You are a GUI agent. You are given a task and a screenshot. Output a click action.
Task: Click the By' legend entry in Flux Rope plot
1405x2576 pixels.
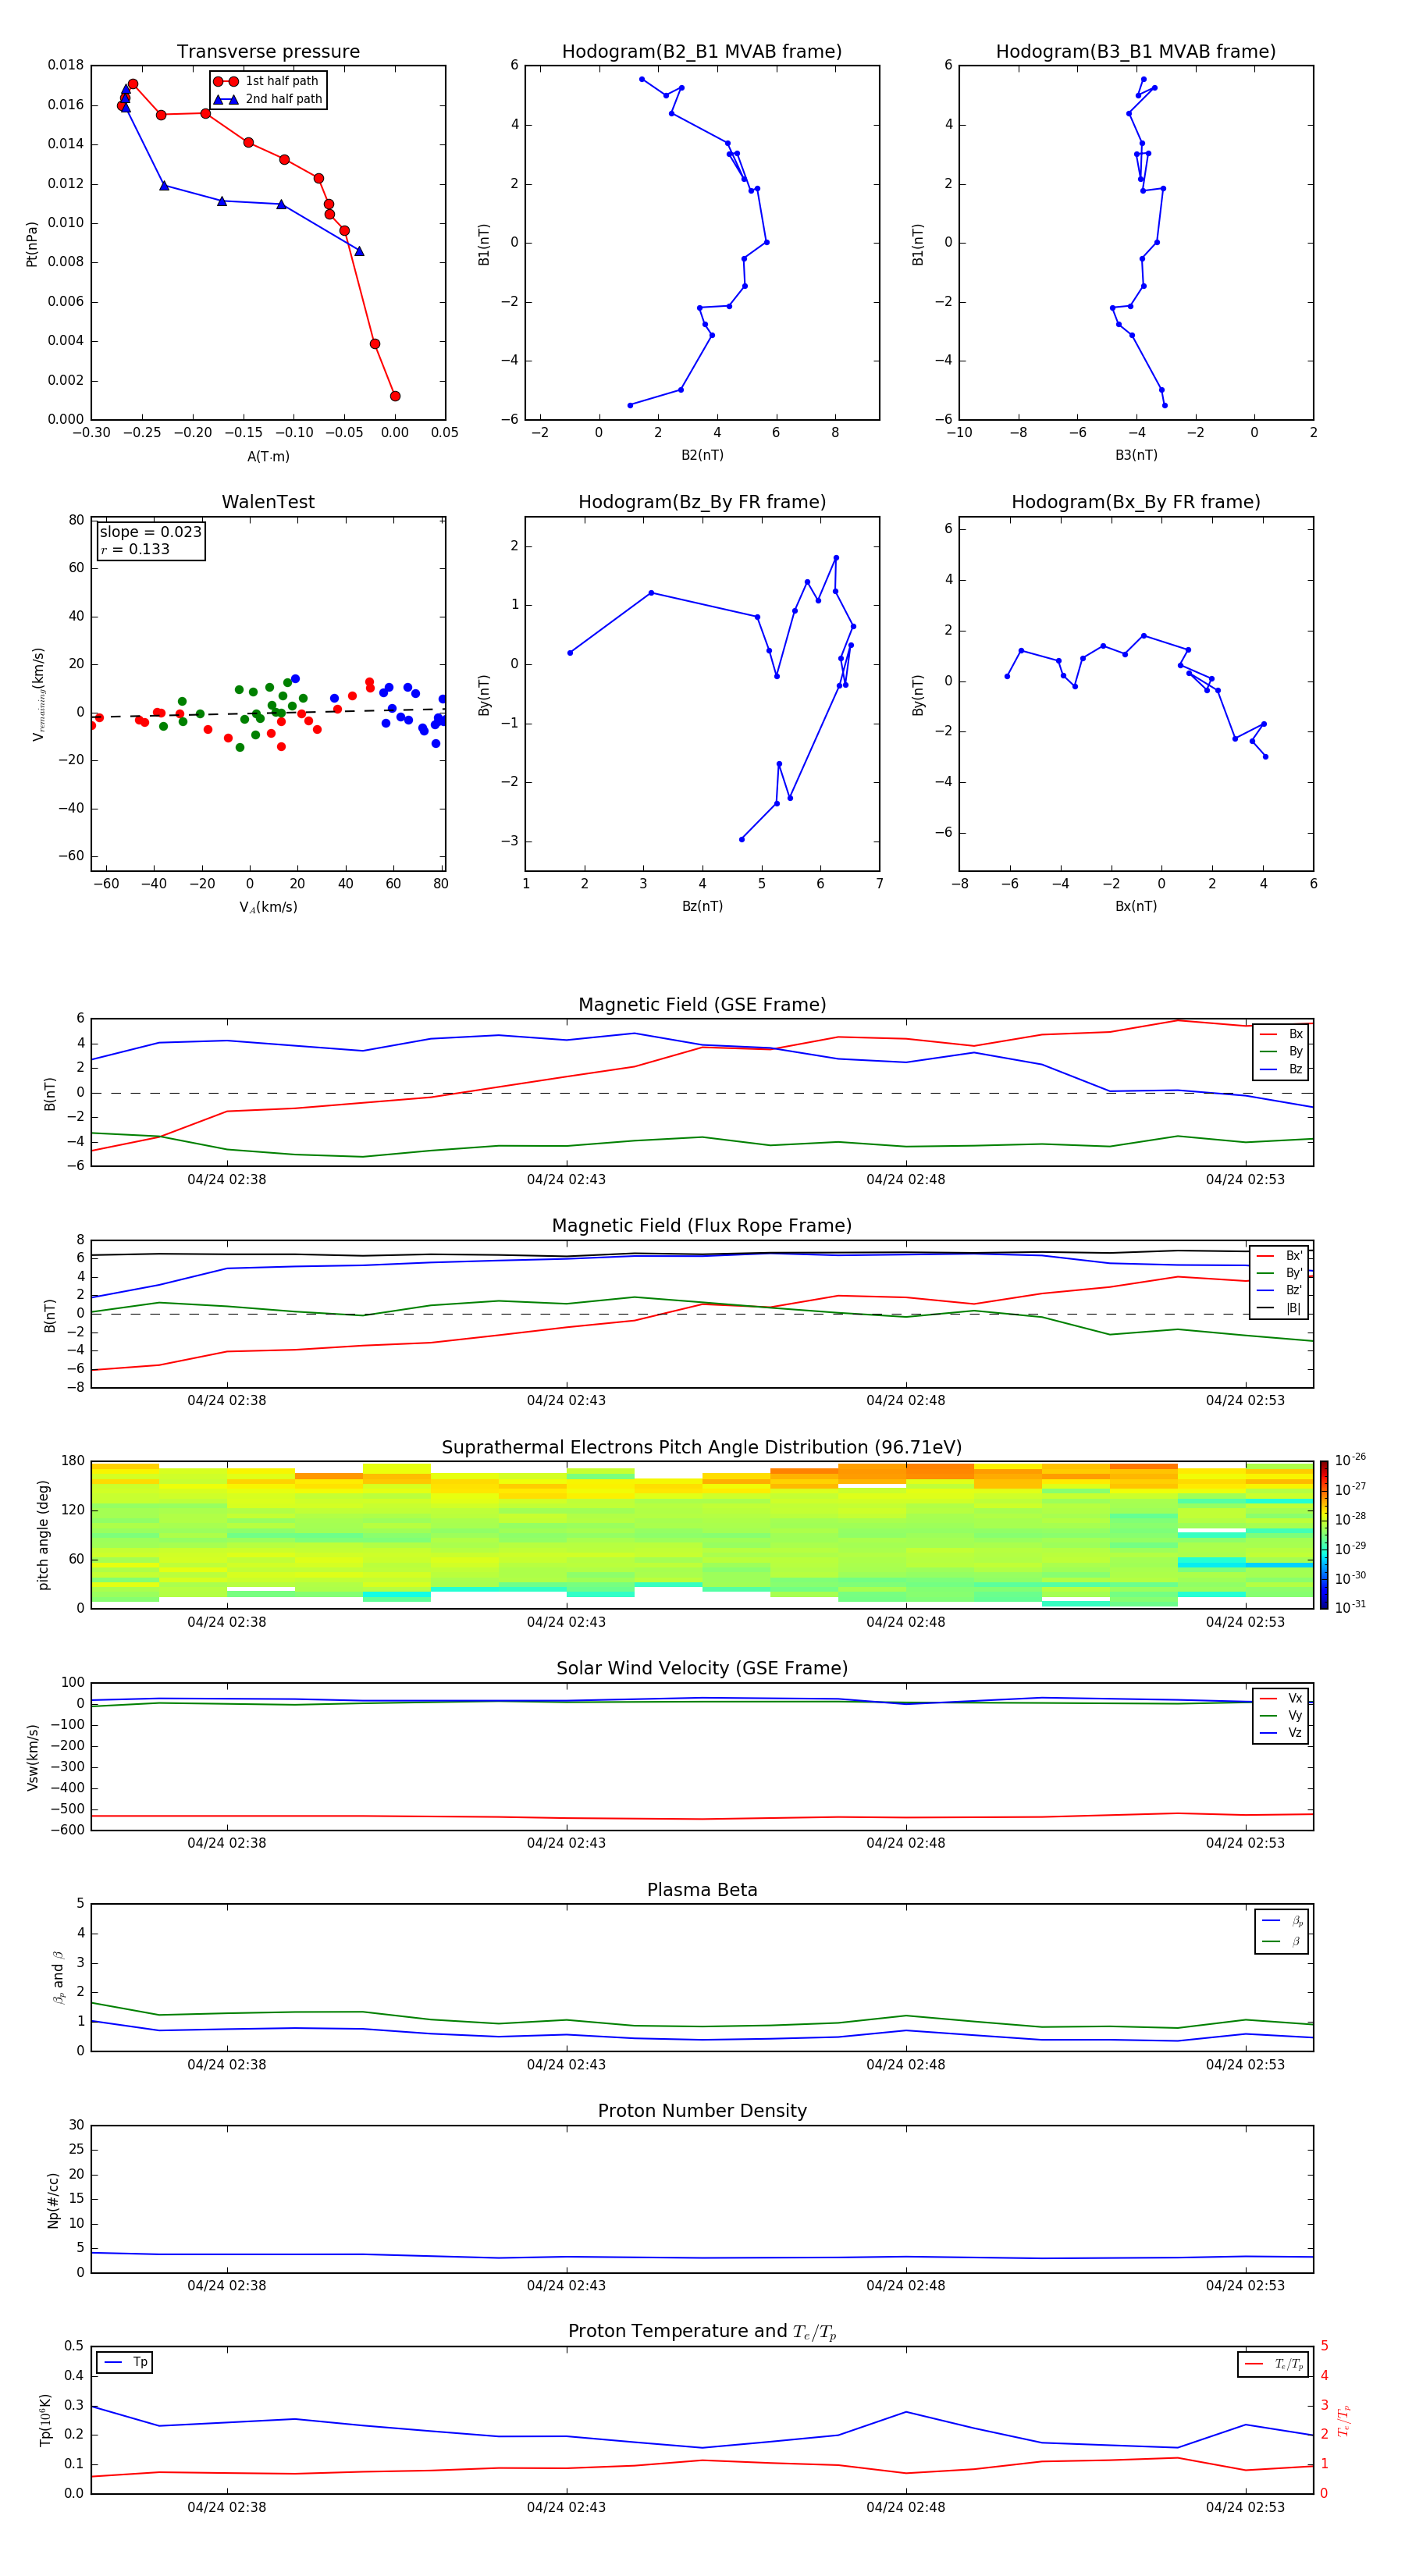(x=1280, y=1273)
